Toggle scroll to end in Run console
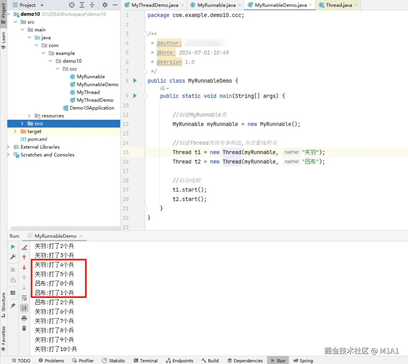 coord(24,308)
